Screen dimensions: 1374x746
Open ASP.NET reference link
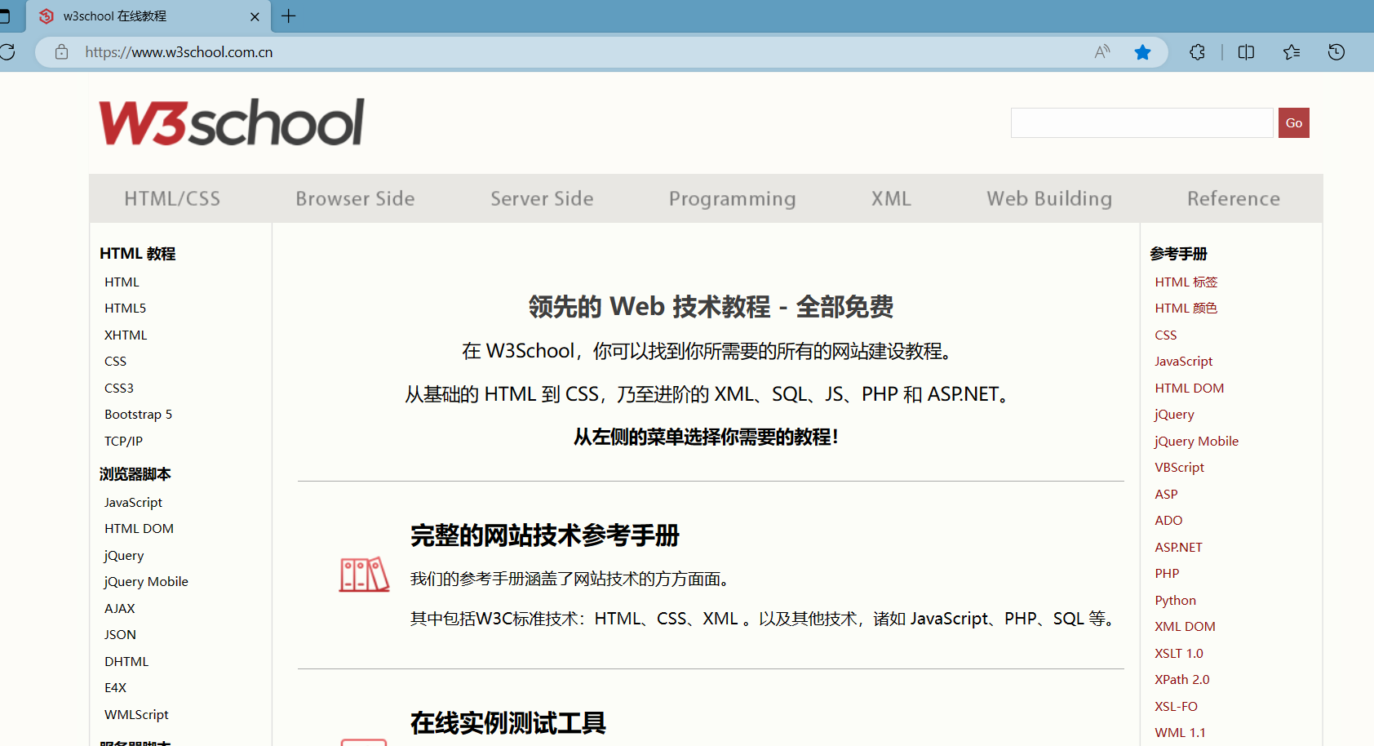pyautogui.click(x=1178, y=547)
